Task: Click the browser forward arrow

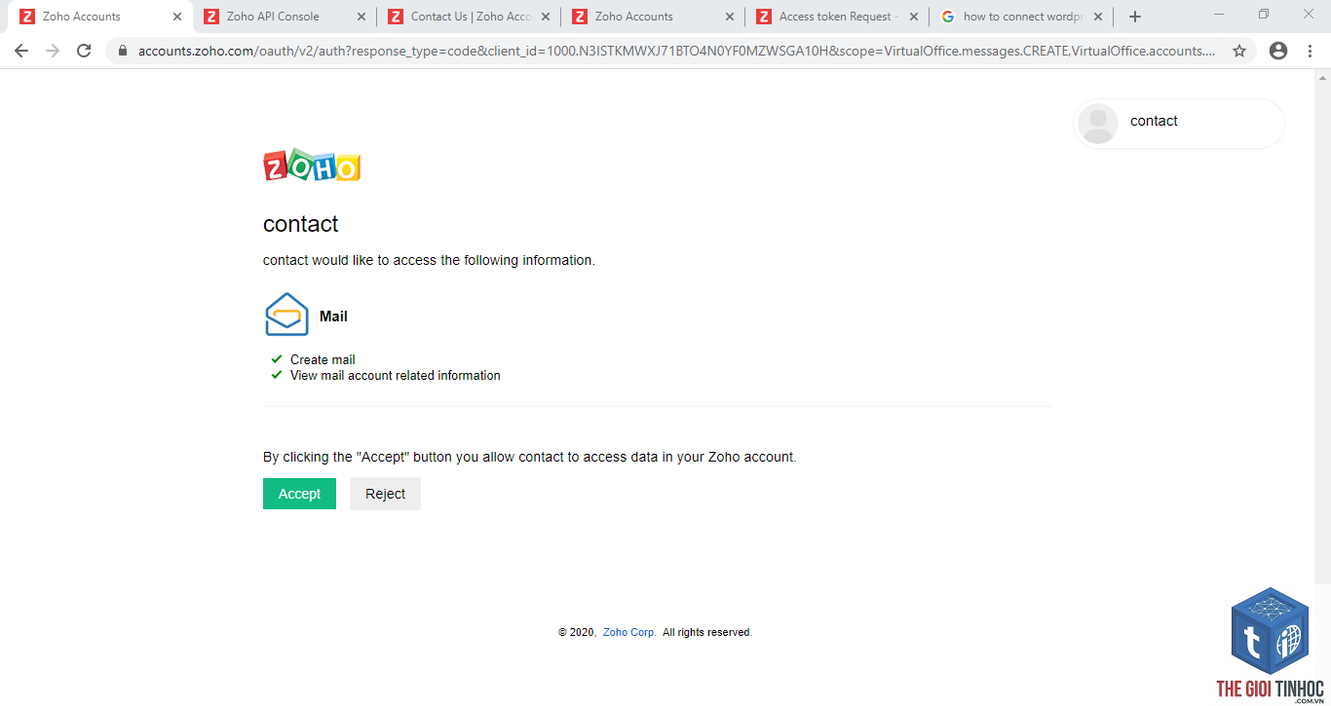Action: (53, 51)
